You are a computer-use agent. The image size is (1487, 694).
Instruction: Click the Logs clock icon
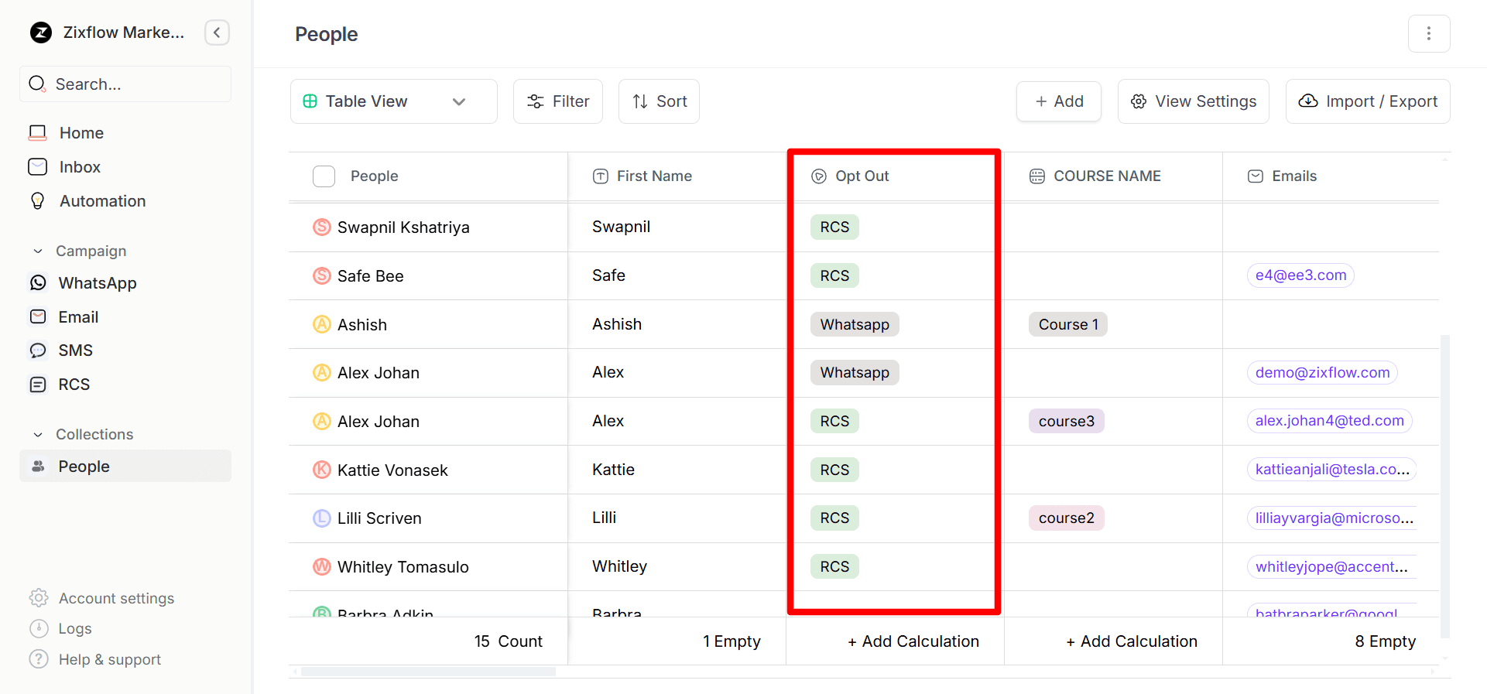(x=39, y=628)
